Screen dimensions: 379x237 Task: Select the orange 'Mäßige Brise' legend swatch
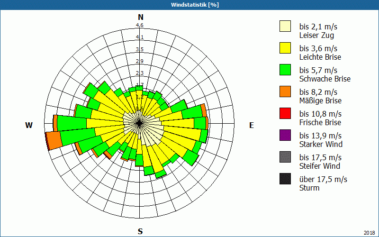point(285,92)
